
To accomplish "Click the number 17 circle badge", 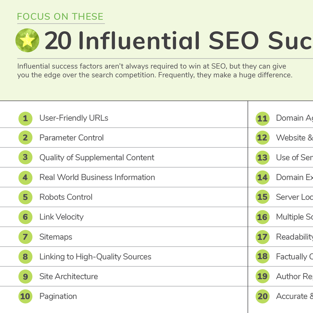I will coord(262,237).
